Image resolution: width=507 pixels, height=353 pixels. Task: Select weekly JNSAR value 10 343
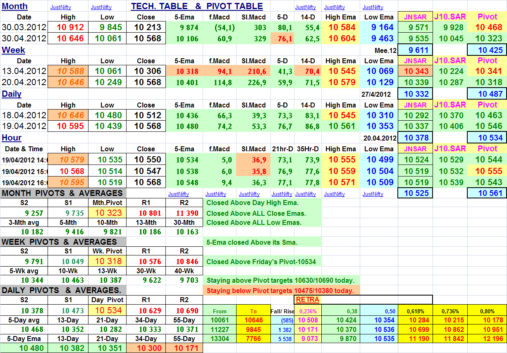point(415,71)
